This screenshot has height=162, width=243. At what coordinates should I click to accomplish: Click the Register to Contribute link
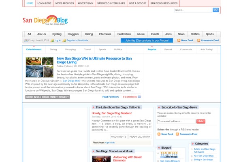(x=77, y=40)
